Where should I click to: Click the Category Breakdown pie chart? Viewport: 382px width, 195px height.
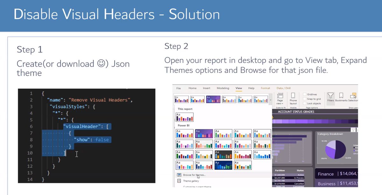(x=336, y=150)
